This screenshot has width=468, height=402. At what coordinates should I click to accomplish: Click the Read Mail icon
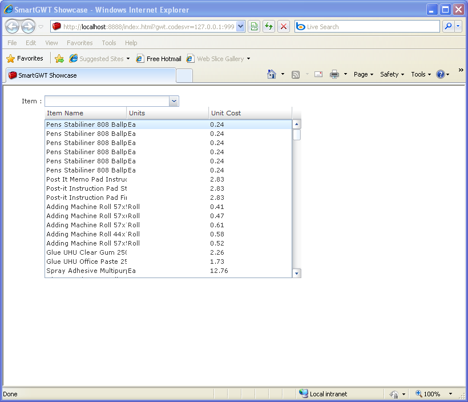pos(318,74)
